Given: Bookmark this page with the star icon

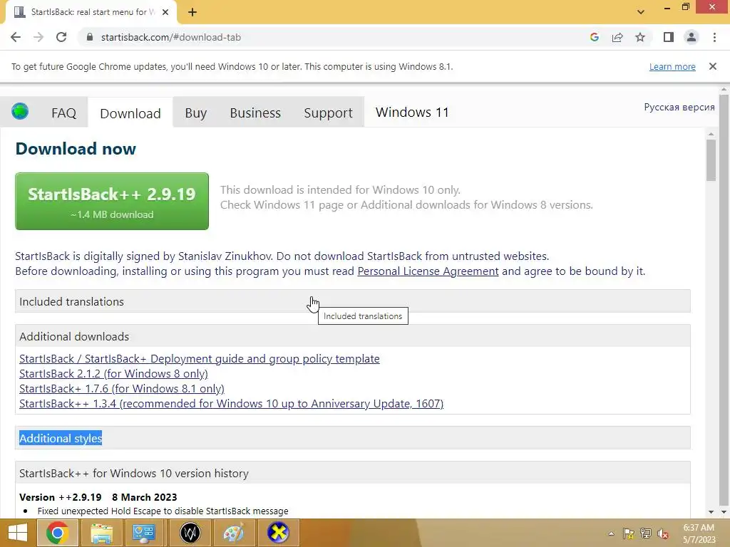Looking at the screenshot, I should pos(640,37).
